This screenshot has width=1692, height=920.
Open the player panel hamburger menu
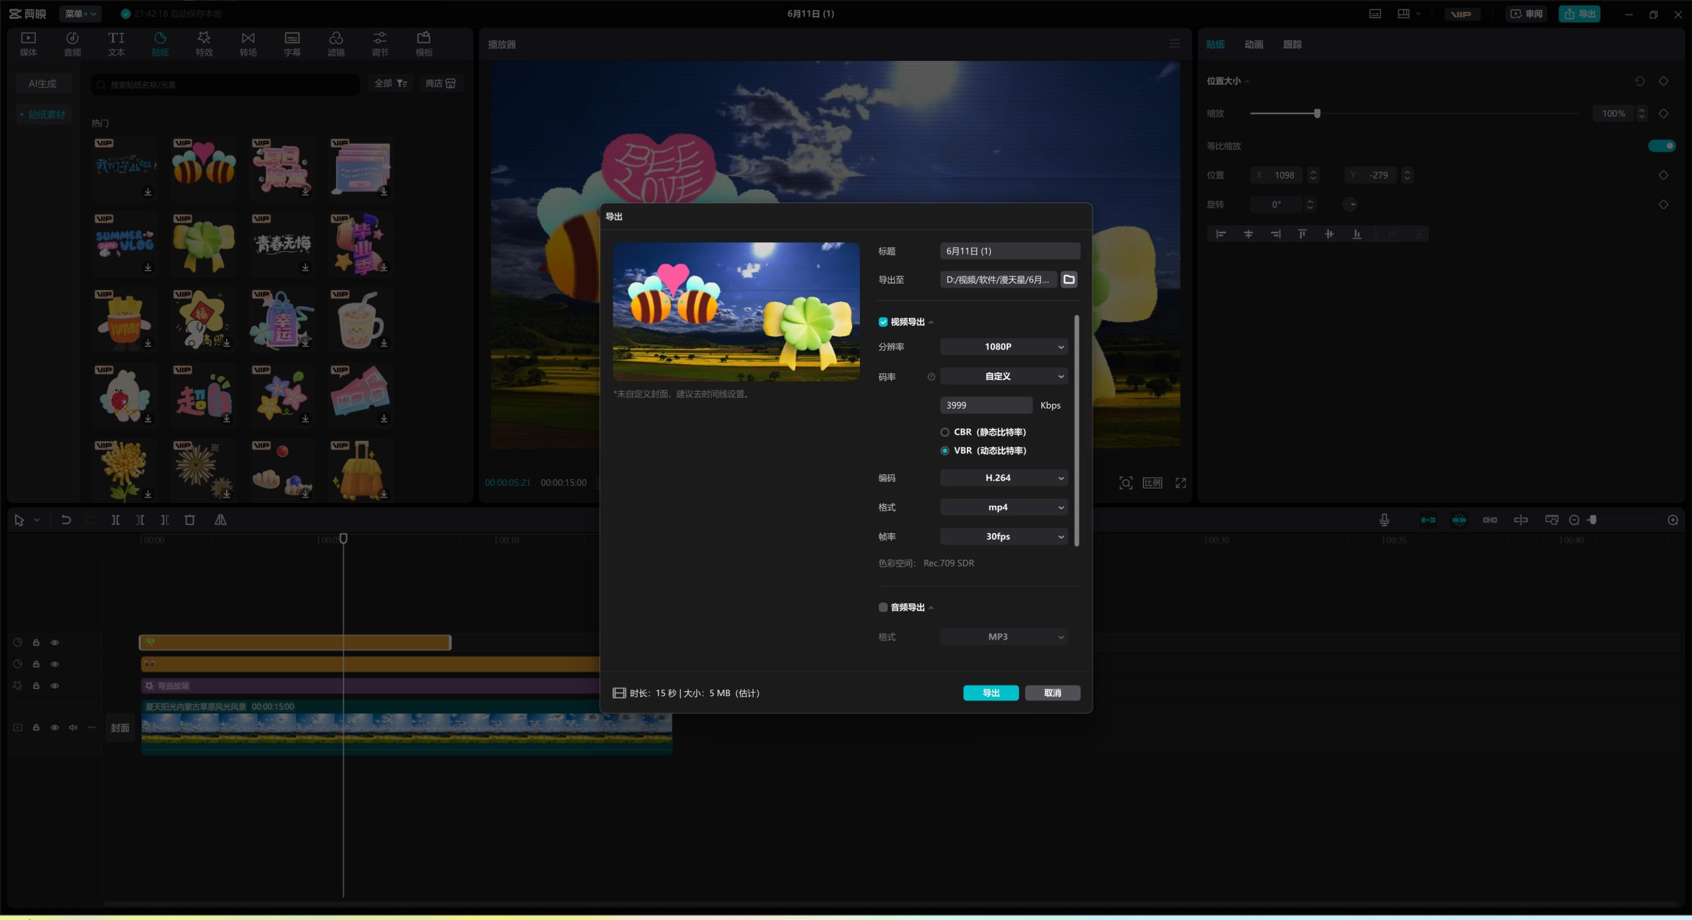pos(1174,44)
